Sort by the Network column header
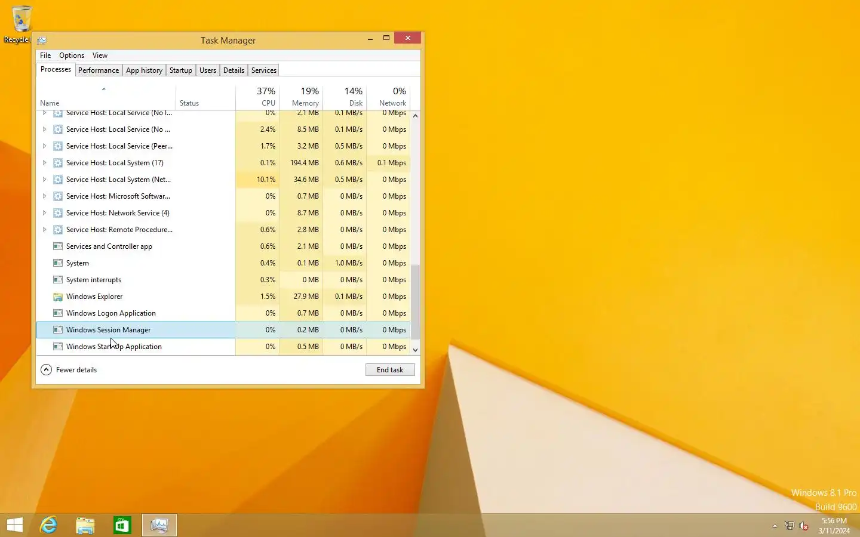Viewport: 860px width, 537px height. (x=388, y=97)
